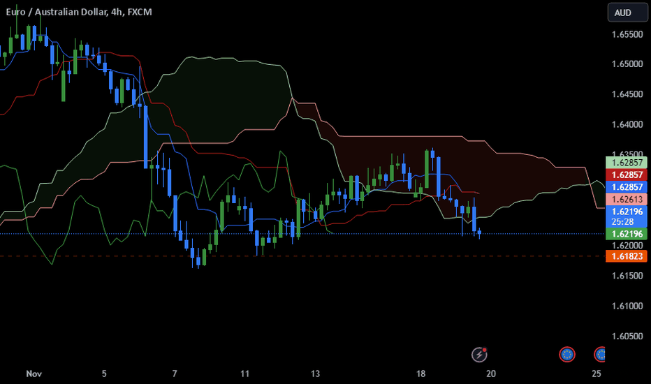Click the AUD currency button

(627, 13)
